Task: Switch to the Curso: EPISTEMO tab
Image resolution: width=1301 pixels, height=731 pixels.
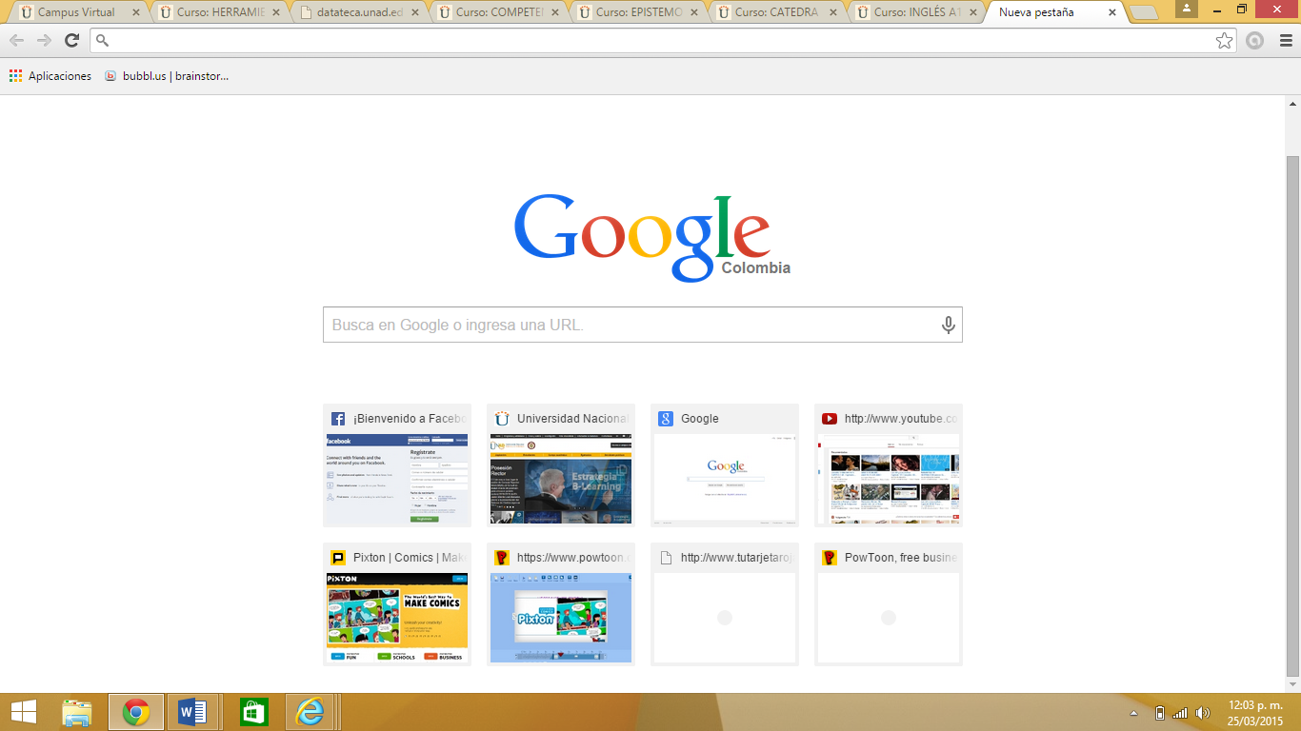Action: pos(636,12)
